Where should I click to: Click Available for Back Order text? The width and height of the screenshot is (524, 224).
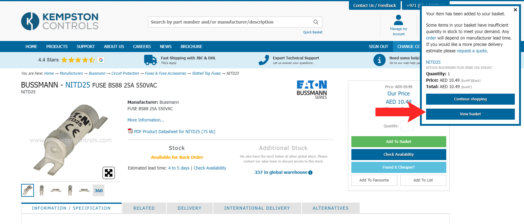177,157
